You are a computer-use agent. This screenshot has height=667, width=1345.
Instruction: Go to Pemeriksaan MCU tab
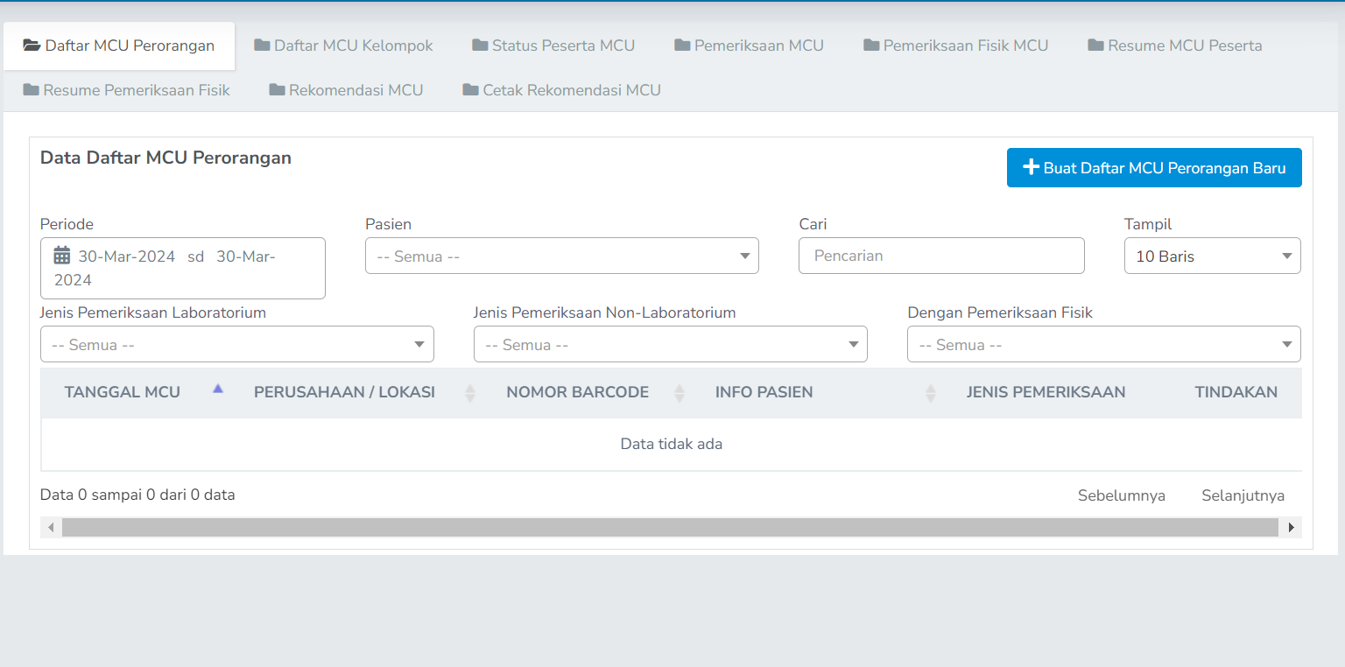pyautogui.click(x=749, y=46)
